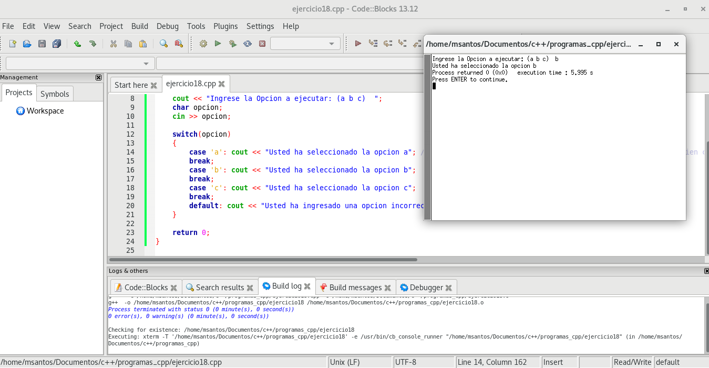Screen dimensions: 709x368
Task: Click the editor horizontal scrollbar
Action: click(x=263, y=260)
